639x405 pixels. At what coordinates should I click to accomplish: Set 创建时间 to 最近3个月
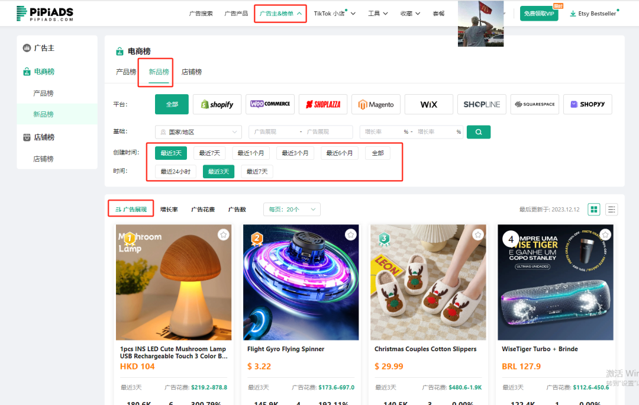(295, 153)
